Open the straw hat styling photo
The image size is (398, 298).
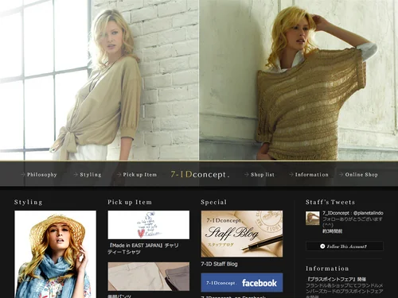click(55, 254)
